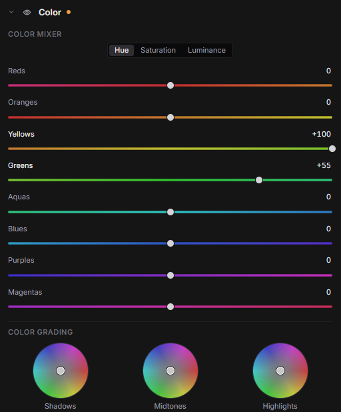Click the Magentas value 0
The image size is (341, 412).
click(x=328, y=292)
